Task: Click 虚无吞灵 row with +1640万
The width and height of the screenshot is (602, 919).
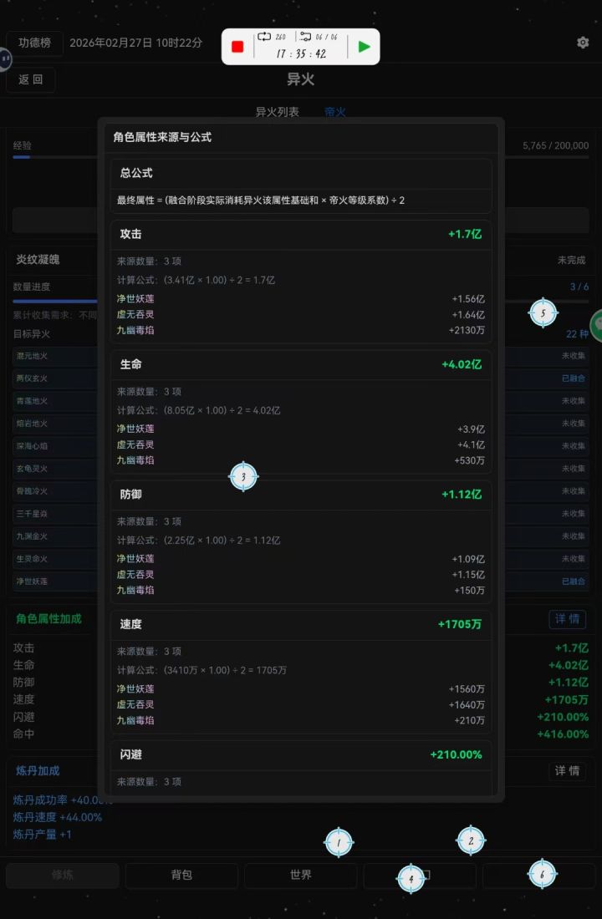Action: (300, 704)
